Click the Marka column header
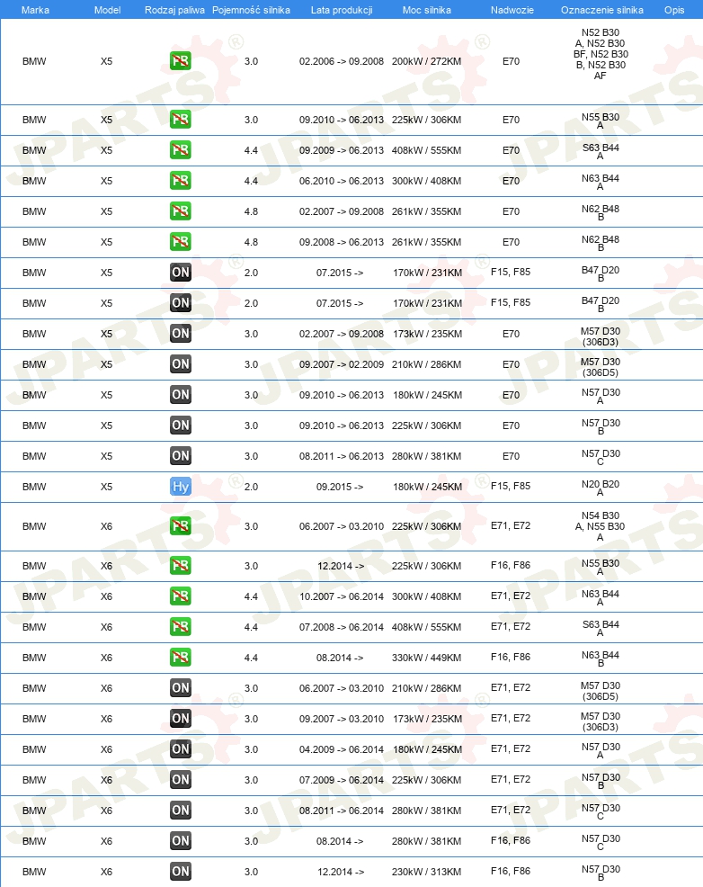Viewport: 703px width, 887px height. pyautogui.click(x=35, y=10)
